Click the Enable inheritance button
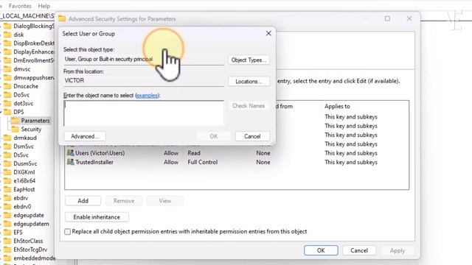This screenshot has width=472, height=265. [x=97, y=217]
